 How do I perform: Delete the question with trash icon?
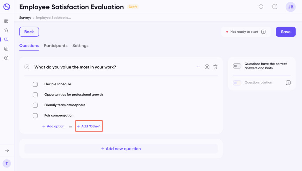click(216, 67)
